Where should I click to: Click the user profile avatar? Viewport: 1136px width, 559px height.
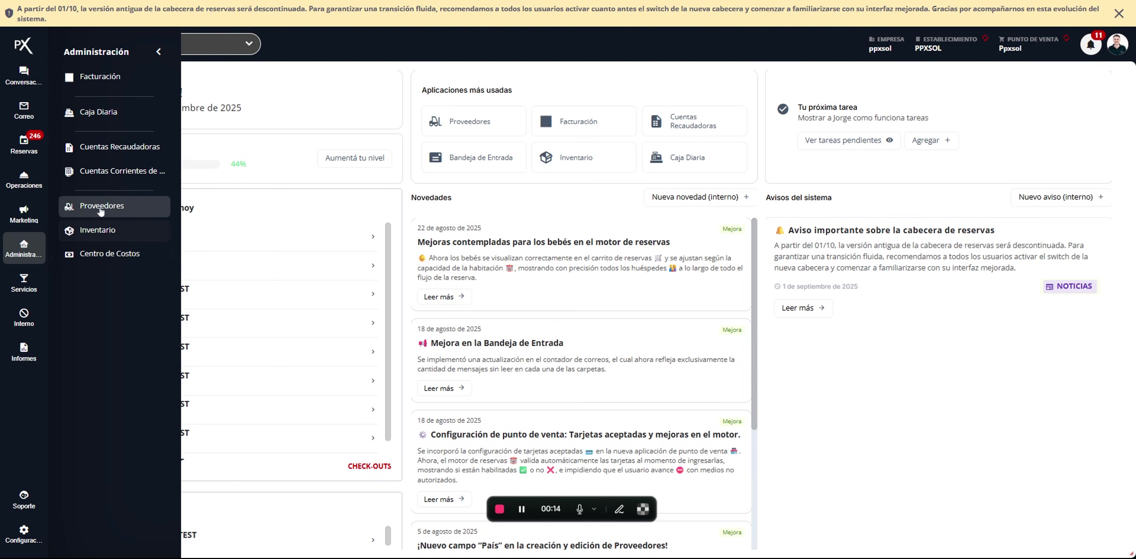[x=1117, y=44]
